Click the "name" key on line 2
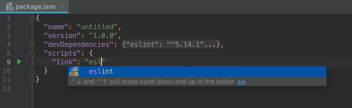This screenshot has height=108, width=352. pos(56,27)
